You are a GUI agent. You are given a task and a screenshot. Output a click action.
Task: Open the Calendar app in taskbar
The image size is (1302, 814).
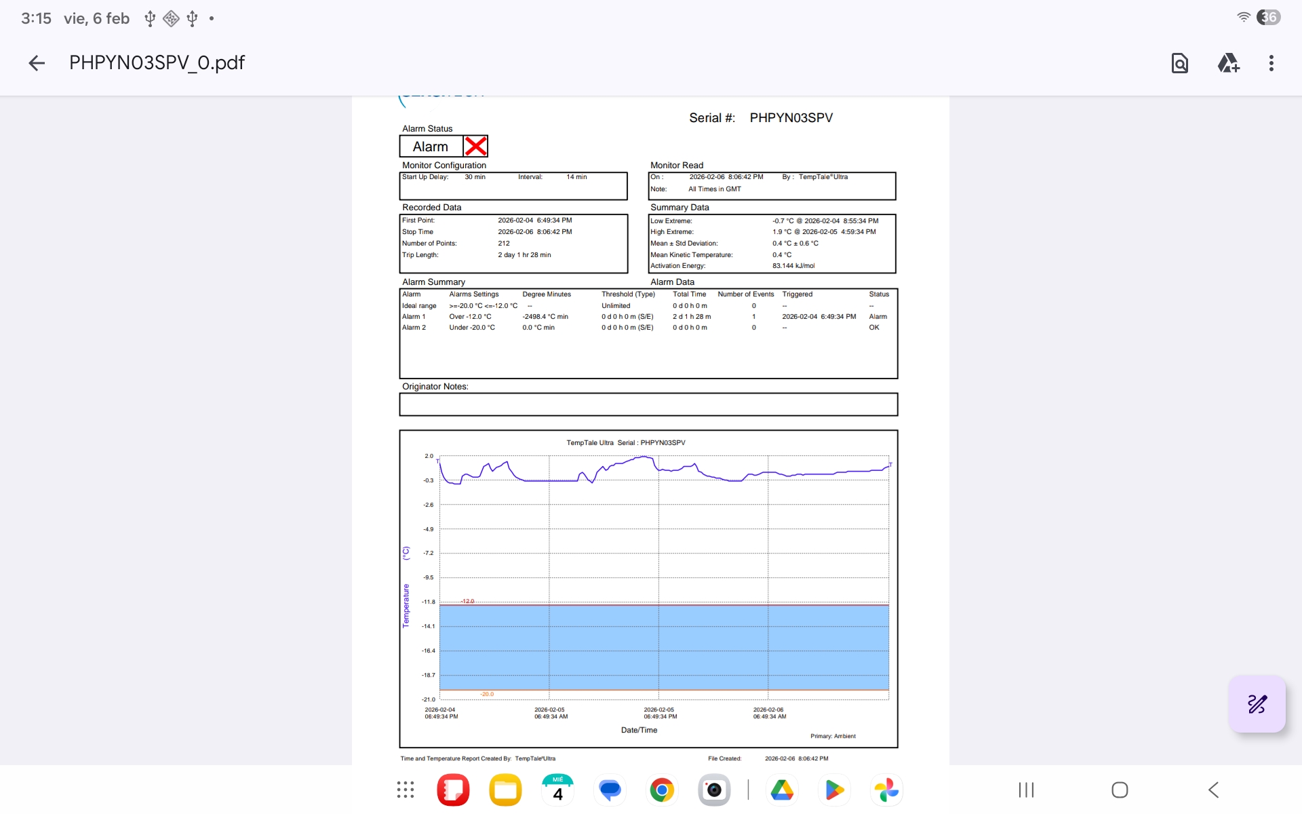tap(557, 790)
